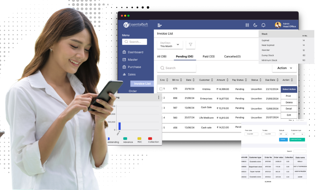This screenshot has width=317, height=190.
Task: Open the filter funnel icon
Action: [191, 45]
